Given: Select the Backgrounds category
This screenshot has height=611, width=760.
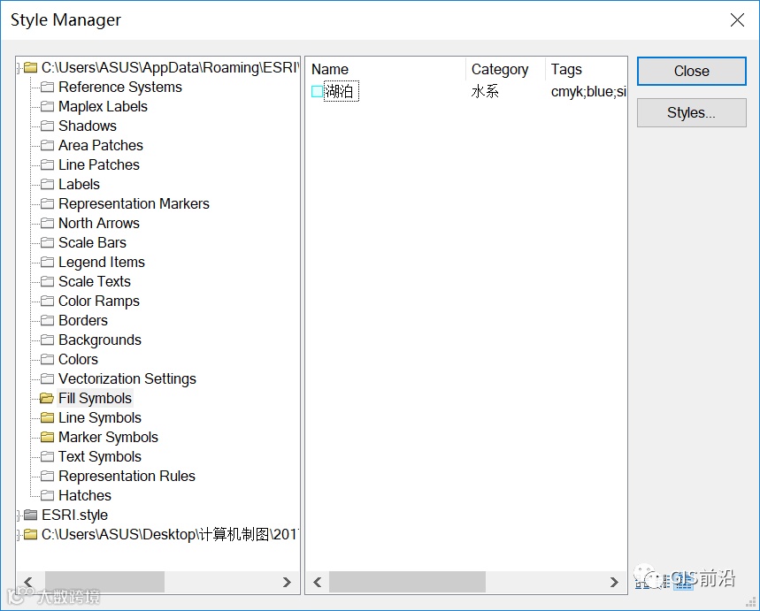Looking at the screenshot, I should [x=100, y=340].
